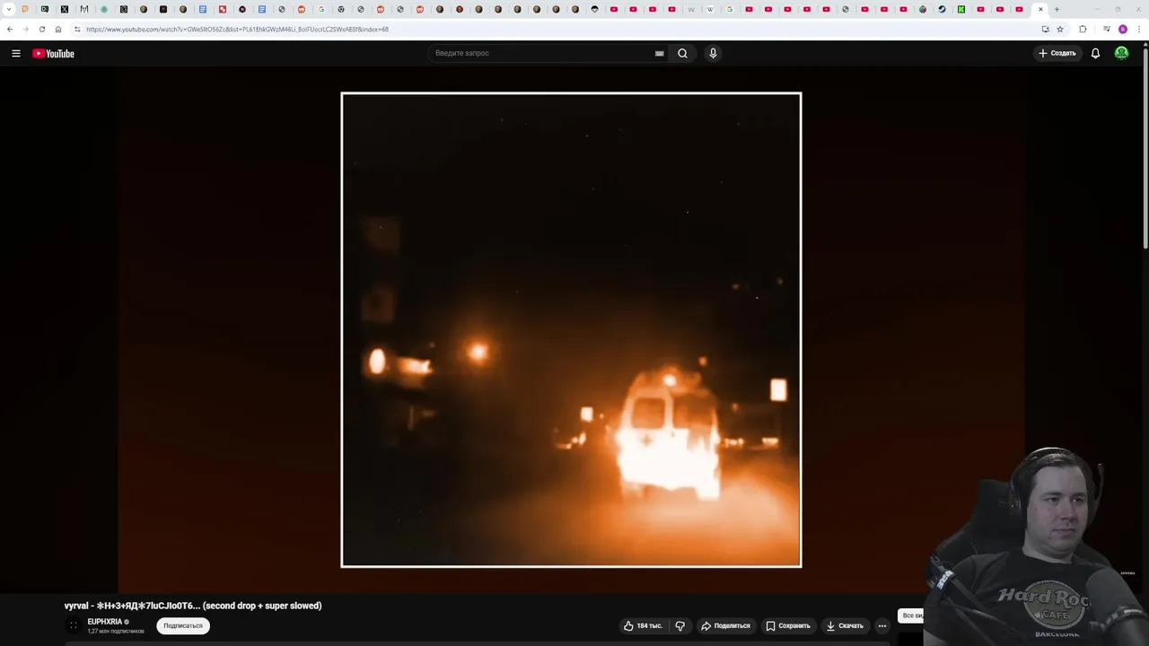Open the YouTube guide hamburger menu
The height and width of the screenshot is (646, 1149).
pyautogui.click(x=16, y=54)
